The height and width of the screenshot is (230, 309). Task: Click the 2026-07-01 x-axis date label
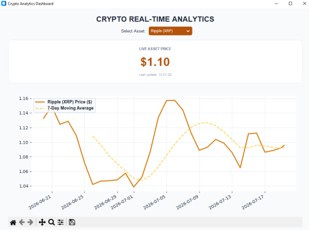(x=122, y=202)
